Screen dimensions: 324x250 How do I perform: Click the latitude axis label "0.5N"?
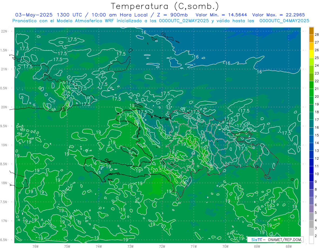tap(4, 88)
